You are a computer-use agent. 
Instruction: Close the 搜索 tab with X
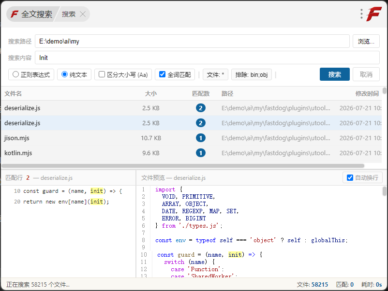(83, 14)
